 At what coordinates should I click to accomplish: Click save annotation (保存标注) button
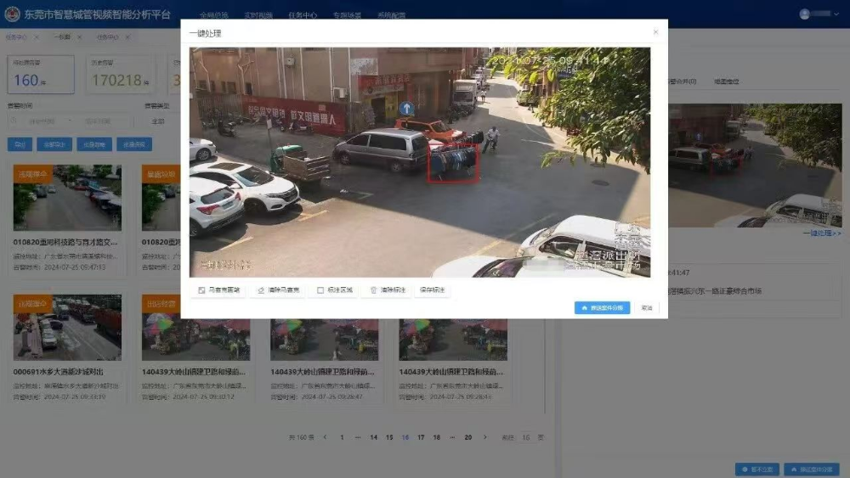point(432,290)
